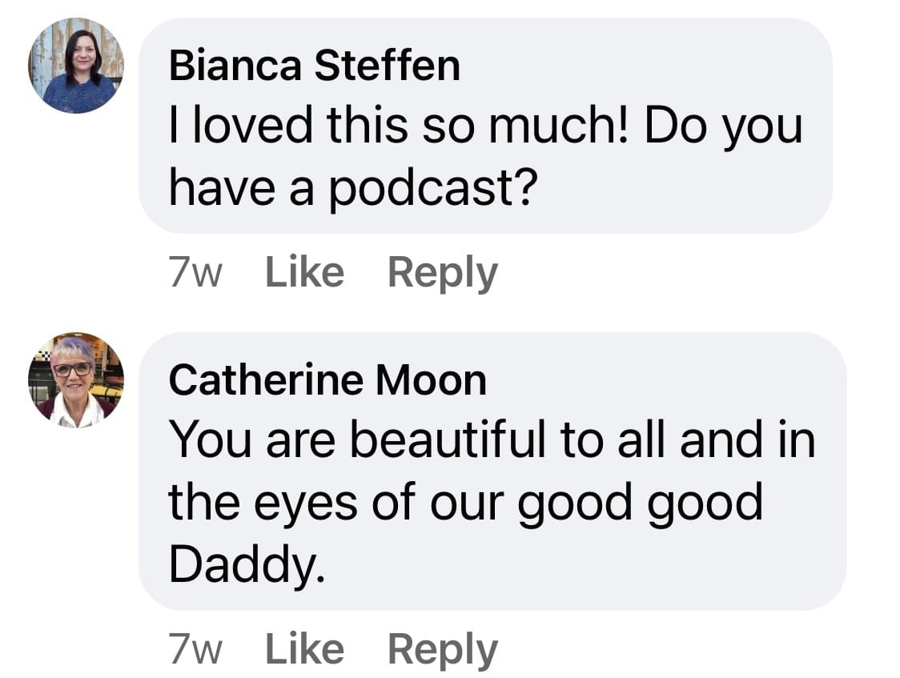Click the line "I loved this so much! Do you"

coord(485,127)
